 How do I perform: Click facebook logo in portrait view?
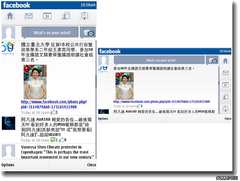point(16,5)
